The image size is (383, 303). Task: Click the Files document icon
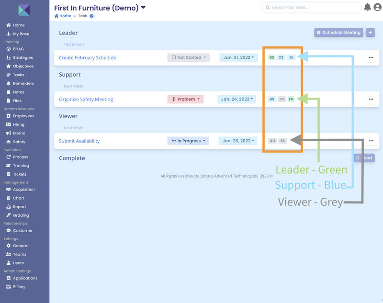[x=9, y=101]
